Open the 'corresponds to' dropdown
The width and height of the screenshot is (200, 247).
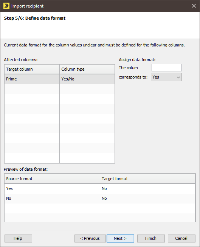167,77
